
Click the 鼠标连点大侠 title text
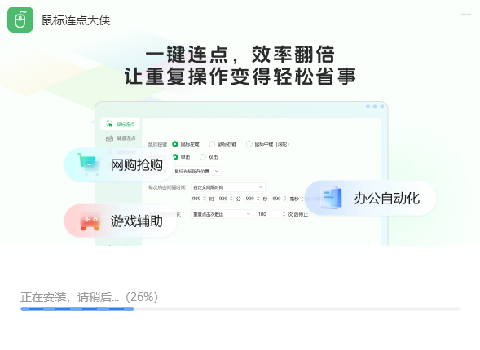pos(76,20)
